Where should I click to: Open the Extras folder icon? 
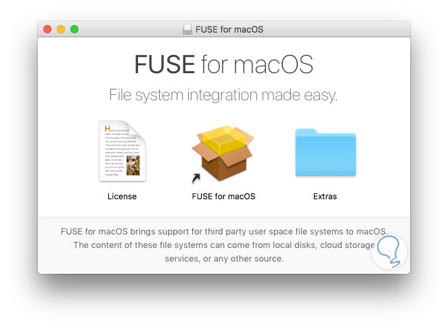click(x=326, y=152)
